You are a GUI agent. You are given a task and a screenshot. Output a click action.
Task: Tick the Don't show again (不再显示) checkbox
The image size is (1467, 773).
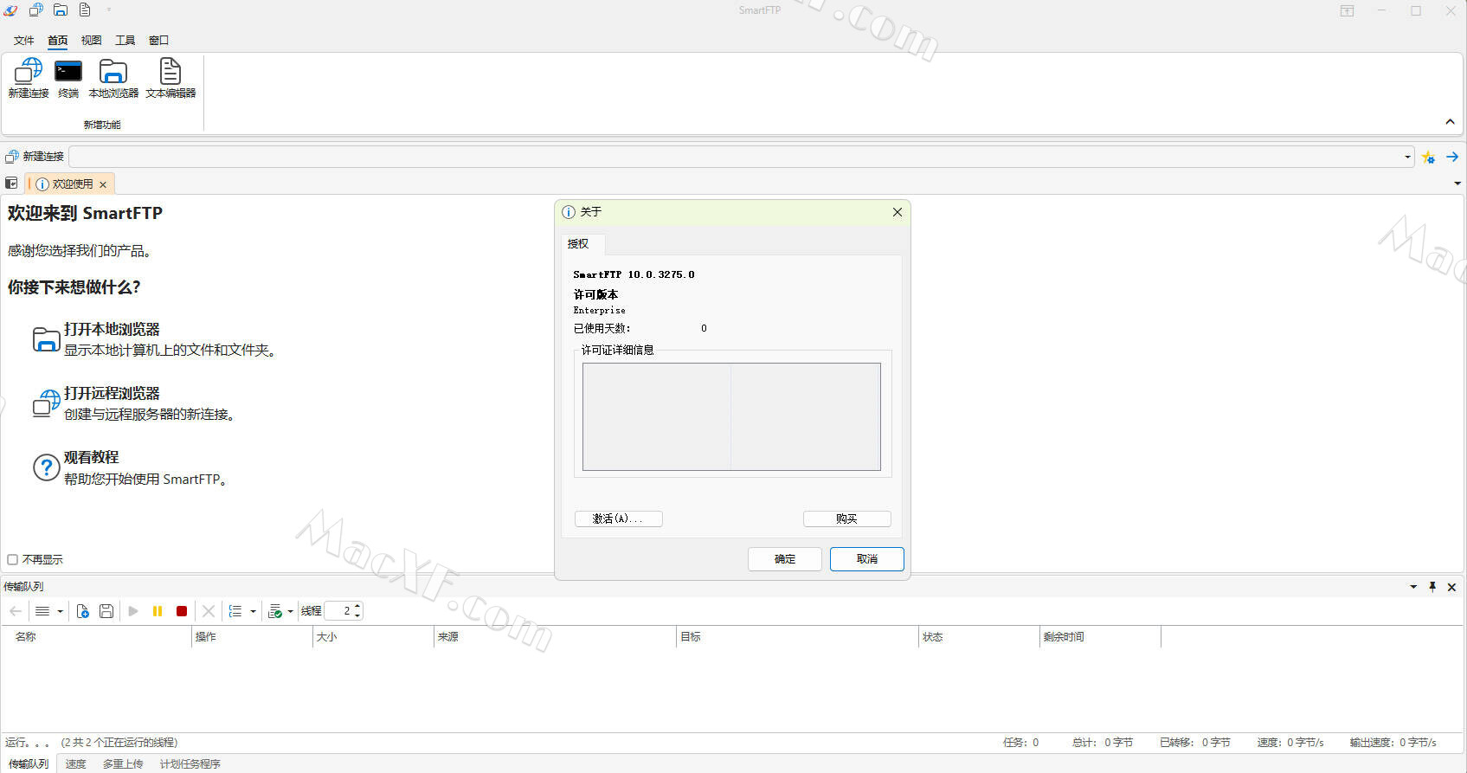click(x=13, y=560)
